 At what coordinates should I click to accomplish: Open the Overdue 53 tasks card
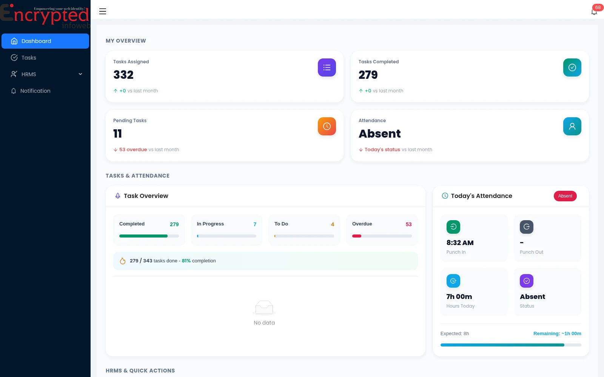[x=382, y=230]
